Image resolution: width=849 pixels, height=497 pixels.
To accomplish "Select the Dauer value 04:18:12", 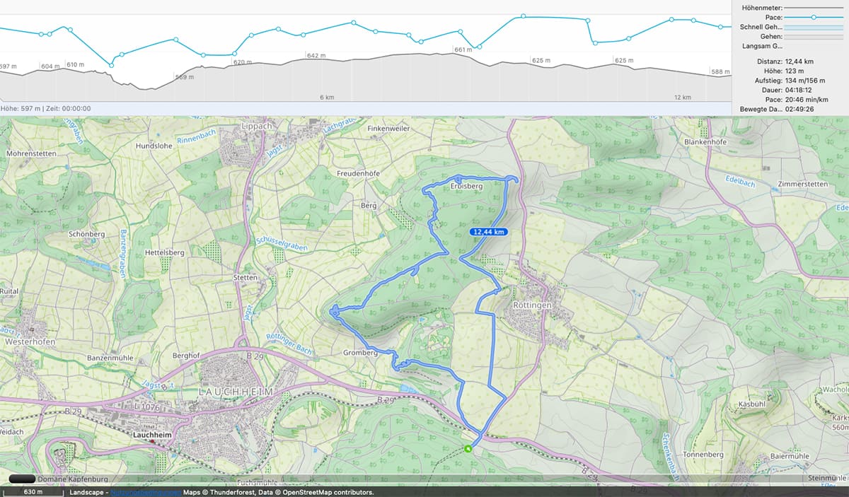I will click(x=799, y=90).
